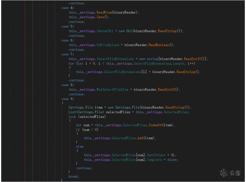Select the MaxSelectFileSize property
The width and height of the screenshot is (246, 182).
coord(112,89)
